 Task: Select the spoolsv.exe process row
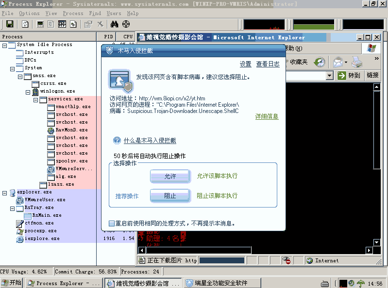click(72, 161)
